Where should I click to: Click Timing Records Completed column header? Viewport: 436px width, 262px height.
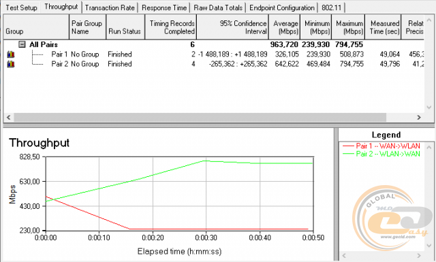point(171,27)
